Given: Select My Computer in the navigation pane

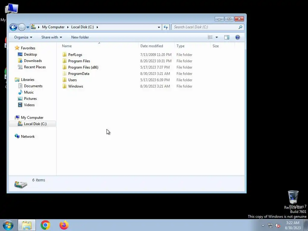Looking at the screenshot, I should 32,118.
